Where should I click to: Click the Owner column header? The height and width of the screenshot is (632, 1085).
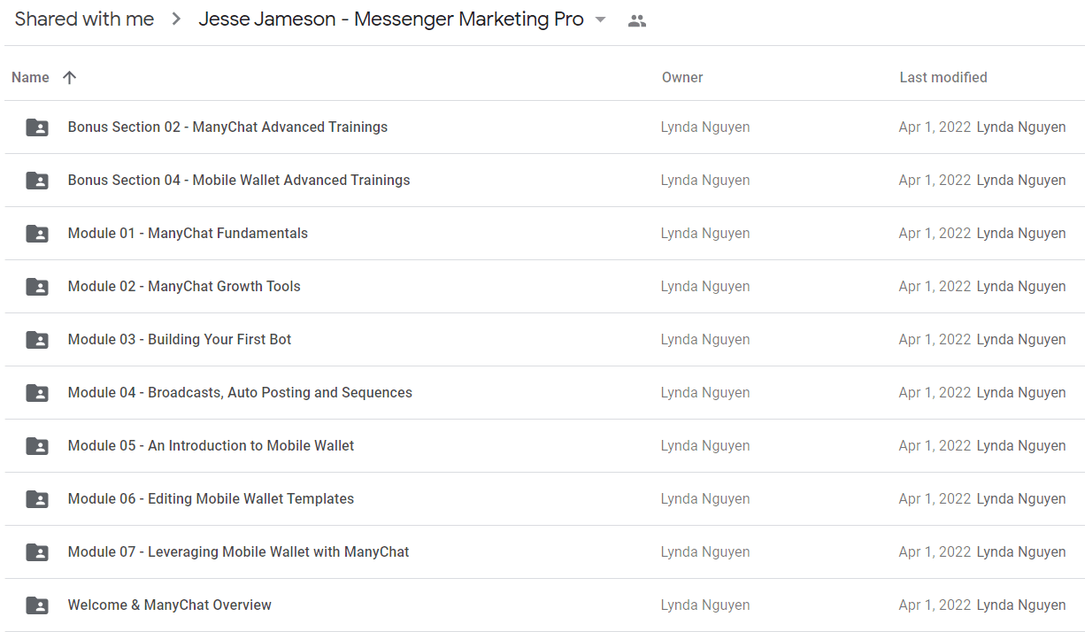[x=682, y=77]
